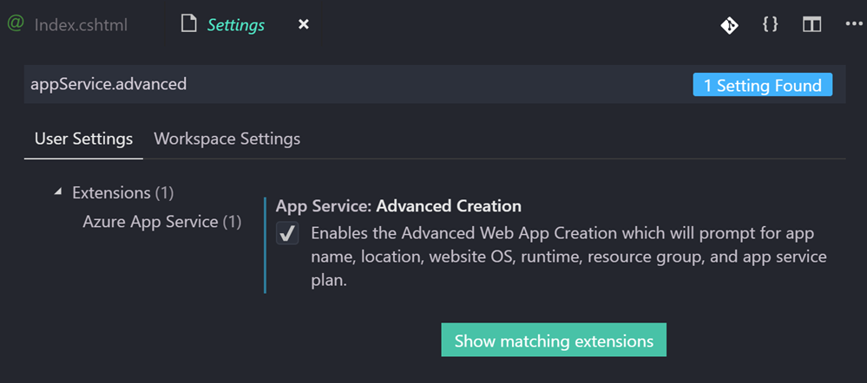Open settings JSON via curly braces icon
This screenshot has width=867, height=383.
(771, 24)
